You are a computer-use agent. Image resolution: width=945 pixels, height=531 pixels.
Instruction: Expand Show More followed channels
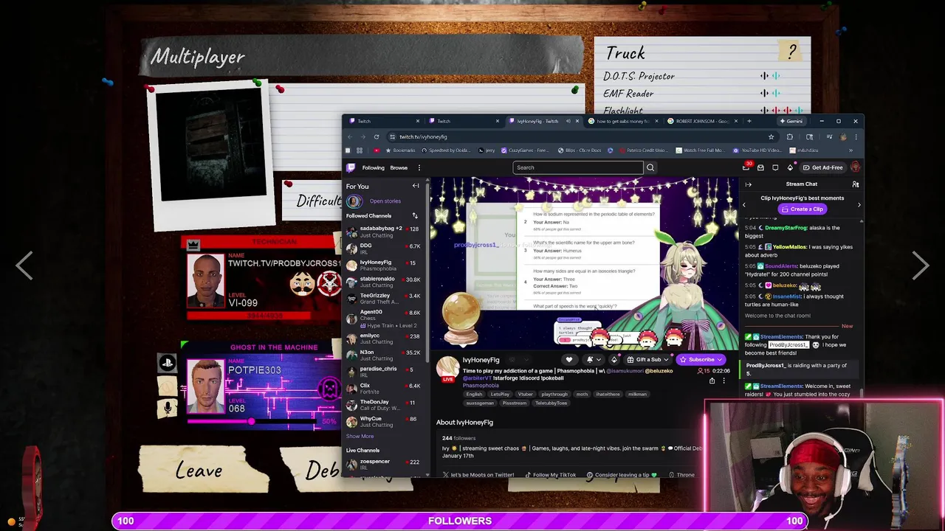tap(360, 436)
